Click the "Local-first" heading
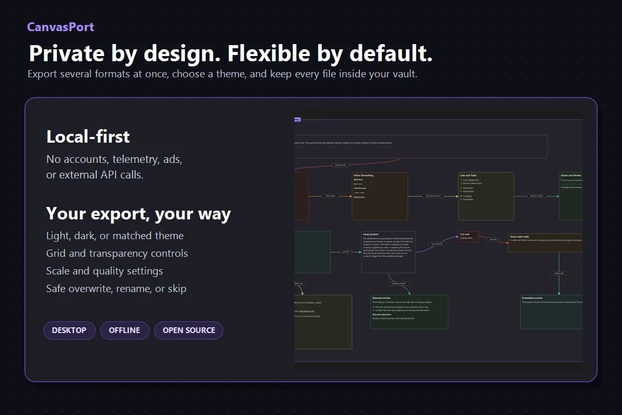The height and width of the screenshot is (415, 622). [x=88, y=137]
